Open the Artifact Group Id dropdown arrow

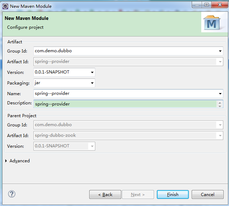tap(220, 51)
